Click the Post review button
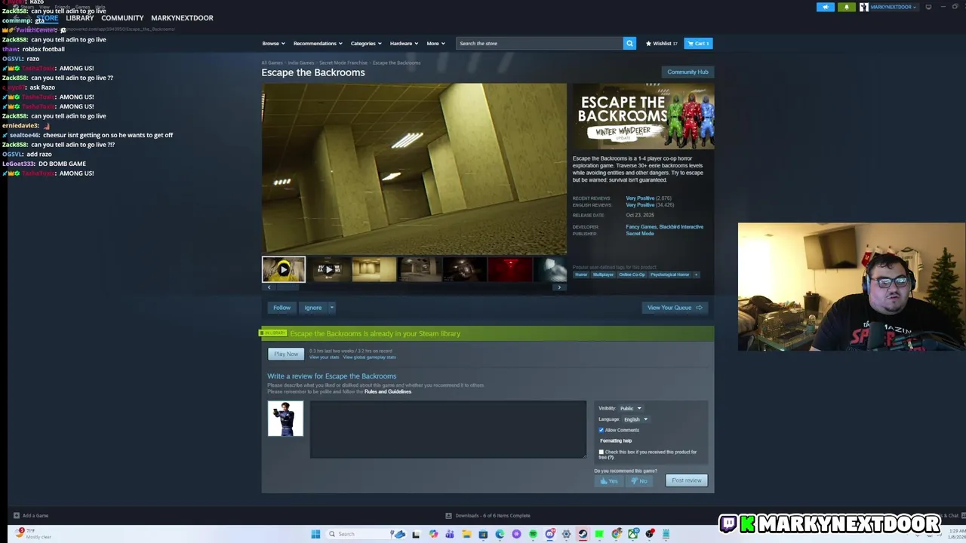 coord(687,480)
